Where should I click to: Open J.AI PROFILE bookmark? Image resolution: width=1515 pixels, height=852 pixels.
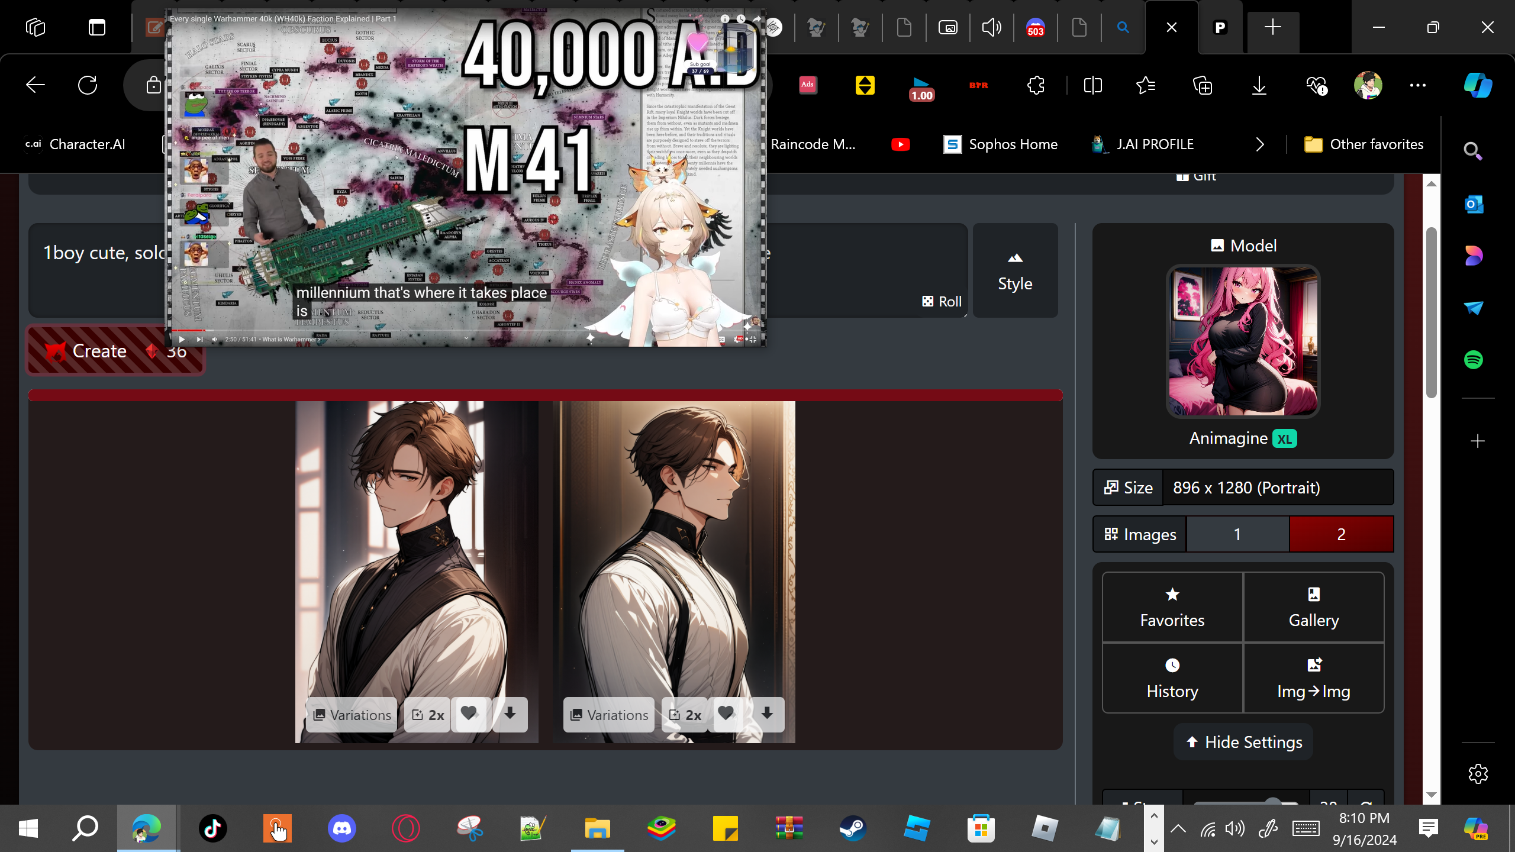[1143, 144]
